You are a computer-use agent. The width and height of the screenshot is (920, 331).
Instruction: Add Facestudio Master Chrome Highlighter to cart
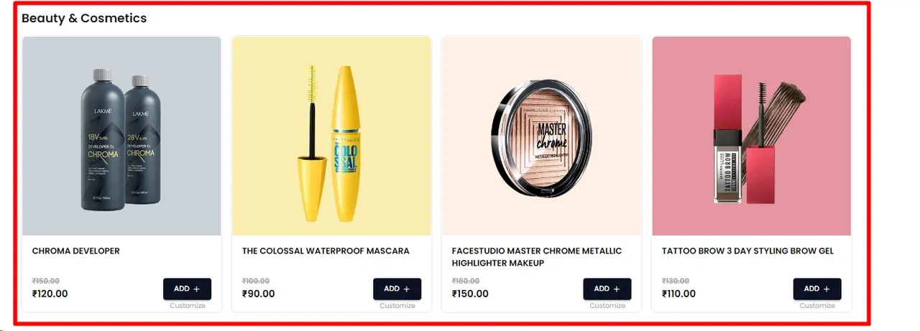point(607,289)
